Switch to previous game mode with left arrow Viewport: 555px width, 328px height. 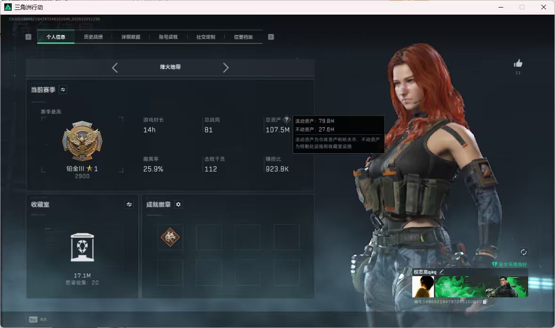[114, 68]
